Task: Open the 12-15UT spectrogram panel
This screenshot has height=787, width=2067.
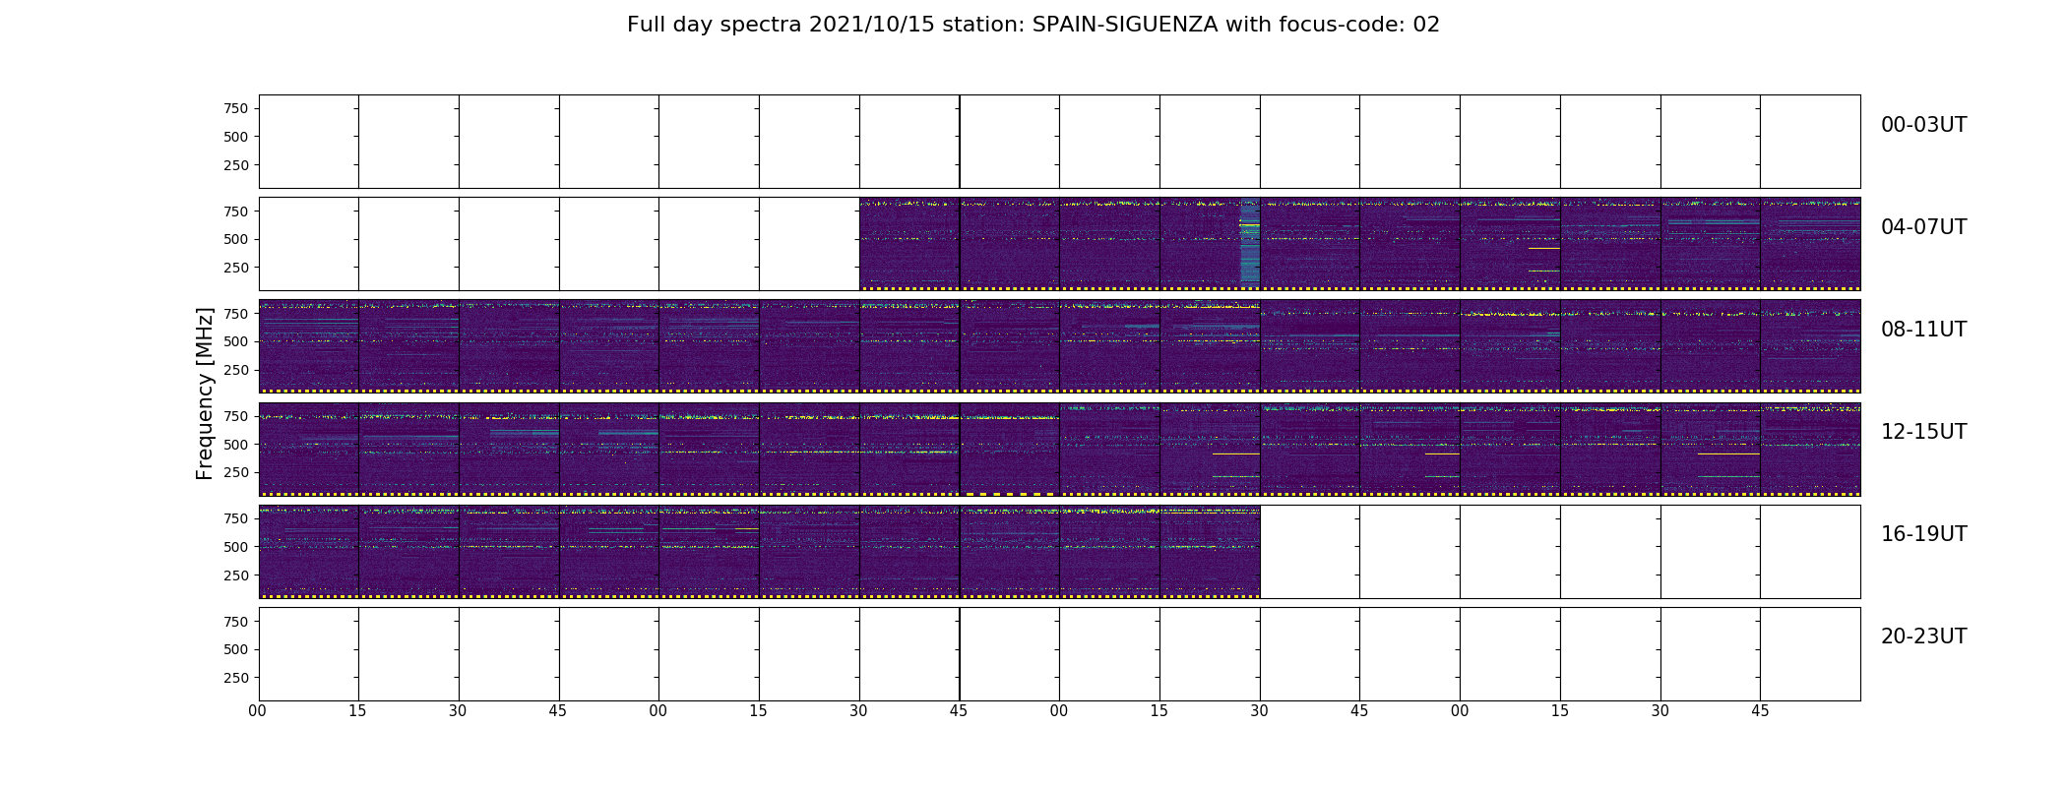Action: point(1059,449)
